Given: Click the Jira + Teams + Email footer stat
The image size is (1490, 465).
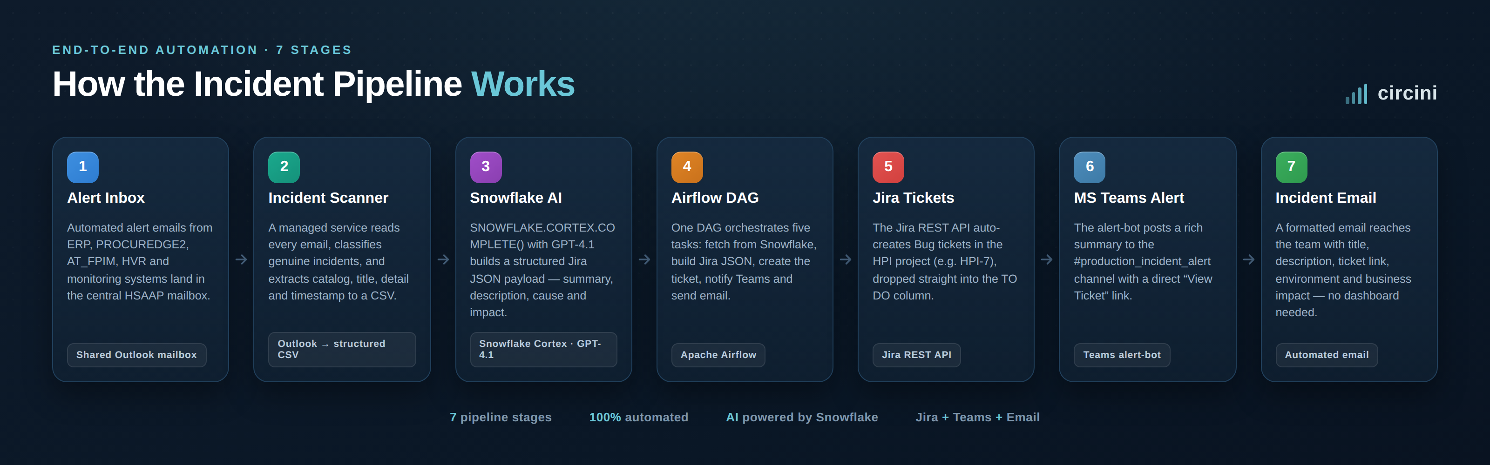Looking at the screenshot, I should [x=977, y=417].
